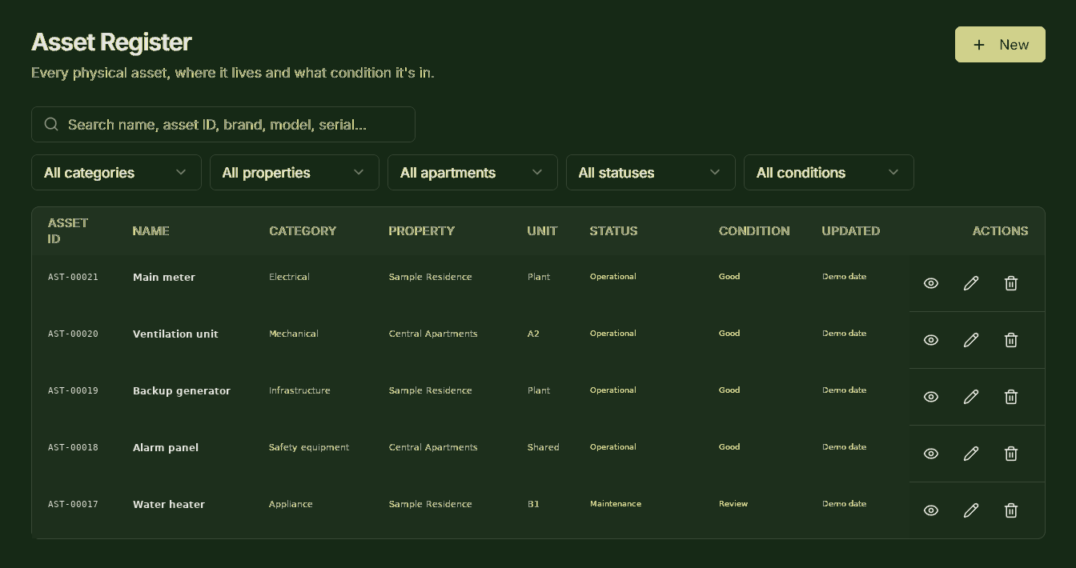
Task: Click the Shared unit cell
Action: click(x=544, y=447)
